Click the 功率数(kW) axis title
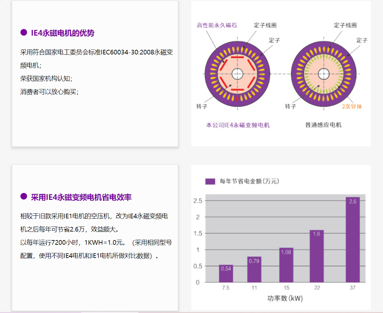Image resolution: width=383 pixels, height=313 pixels. [x=285, y=298]
